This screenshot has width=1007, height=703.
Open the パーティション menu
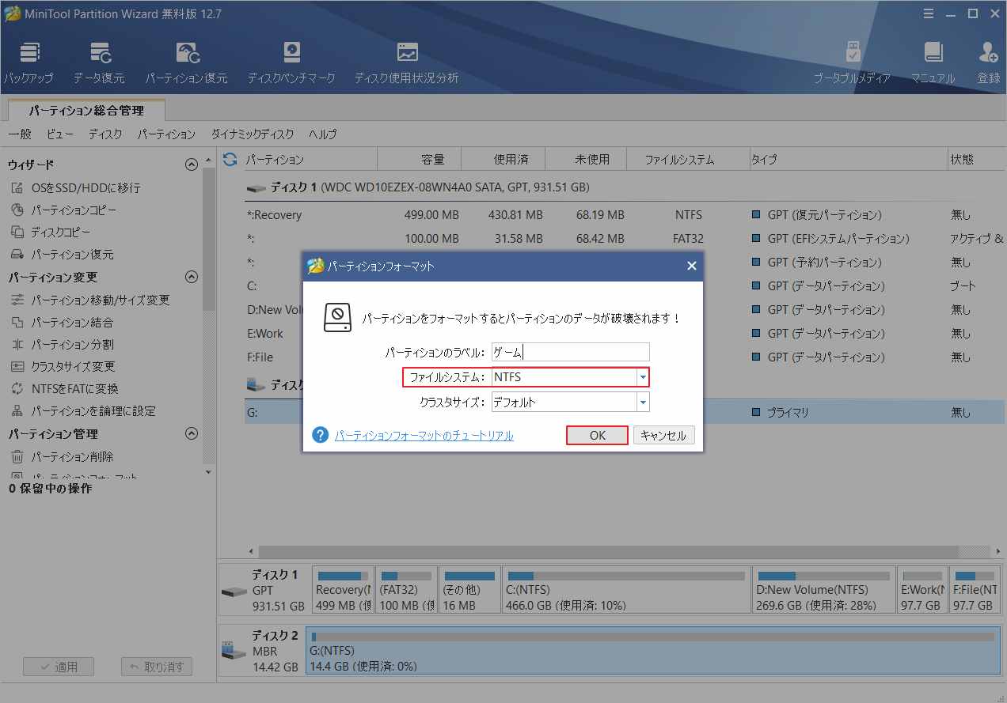pos(166,134)
